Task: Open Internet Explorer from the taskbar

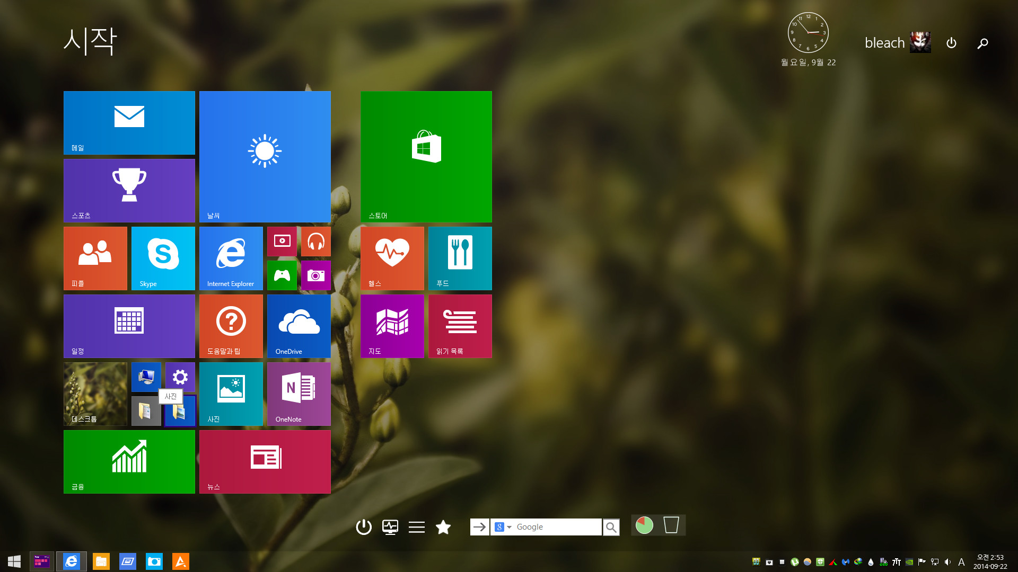Action: pyautogui.click(x=72, y=561)
